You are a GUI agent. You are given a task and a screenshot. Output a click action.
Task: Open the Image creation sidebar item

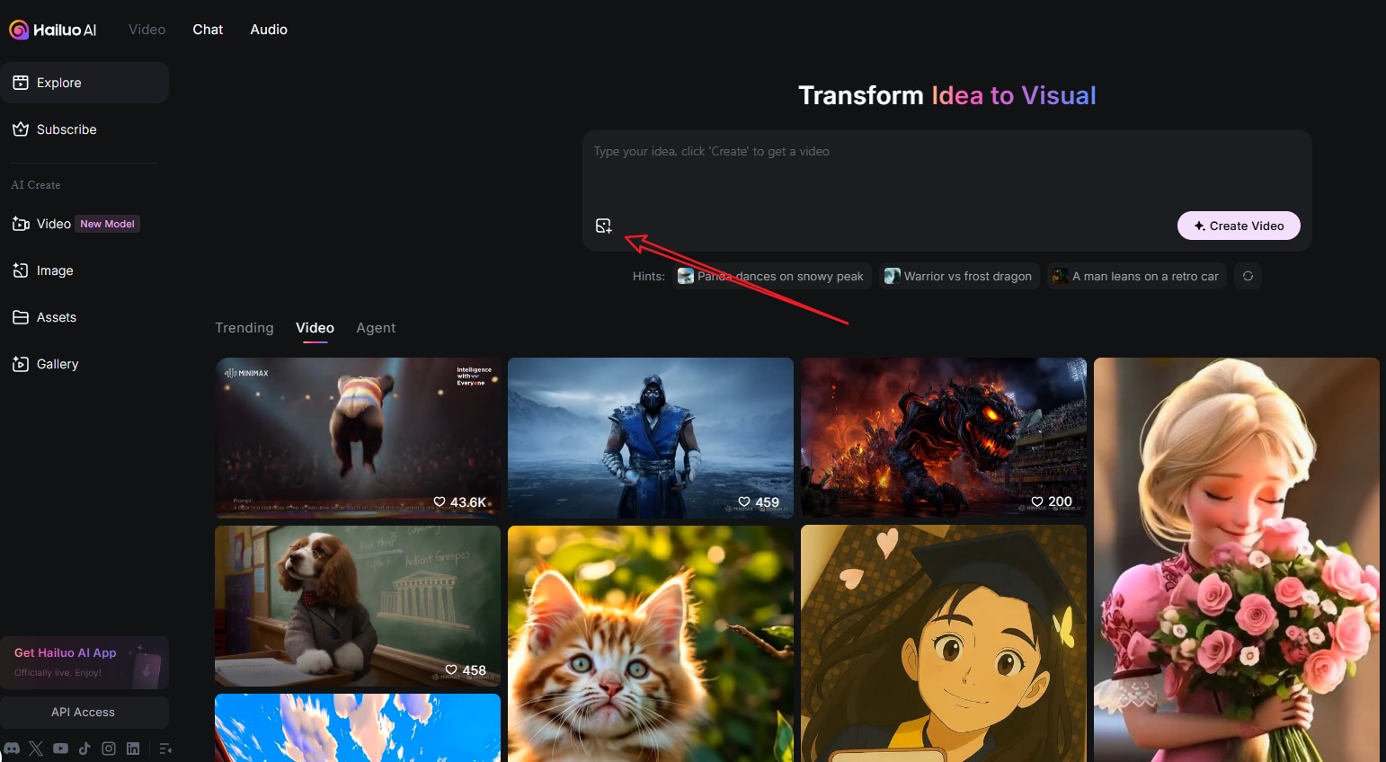84,270
